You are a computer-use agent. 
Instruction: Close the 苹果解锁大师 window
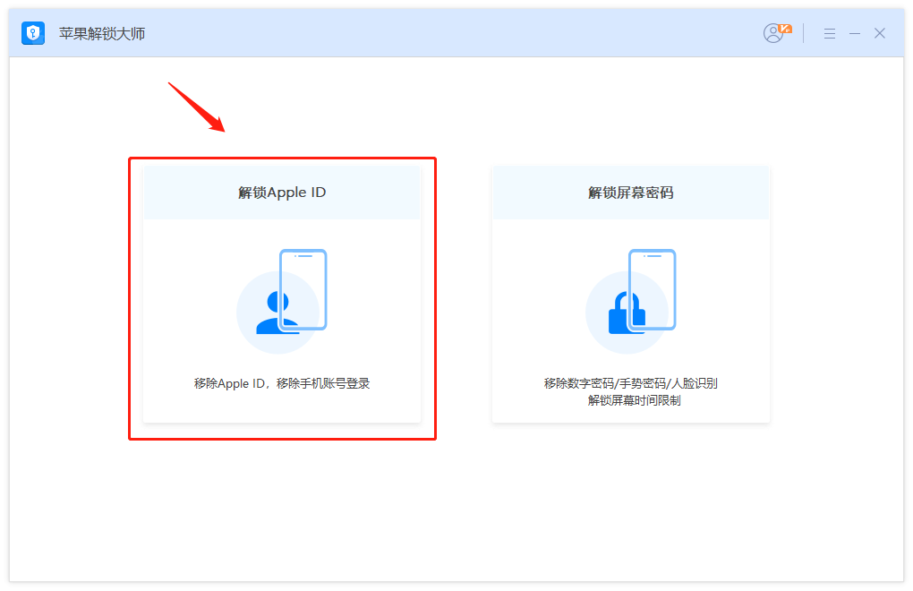click(880, 33)
